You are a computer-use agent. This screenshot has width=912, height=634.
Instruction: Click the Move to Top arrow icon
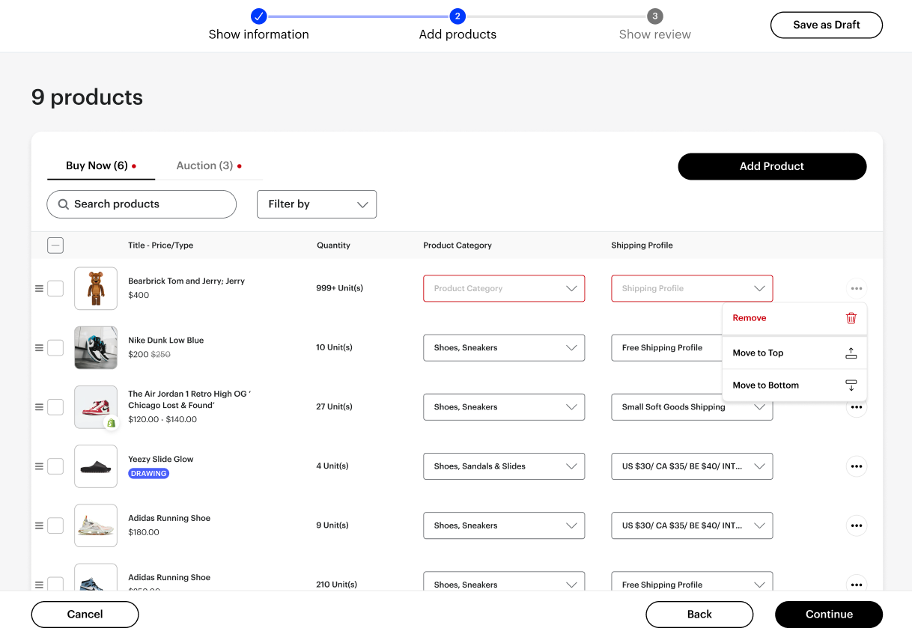[851, 353]
